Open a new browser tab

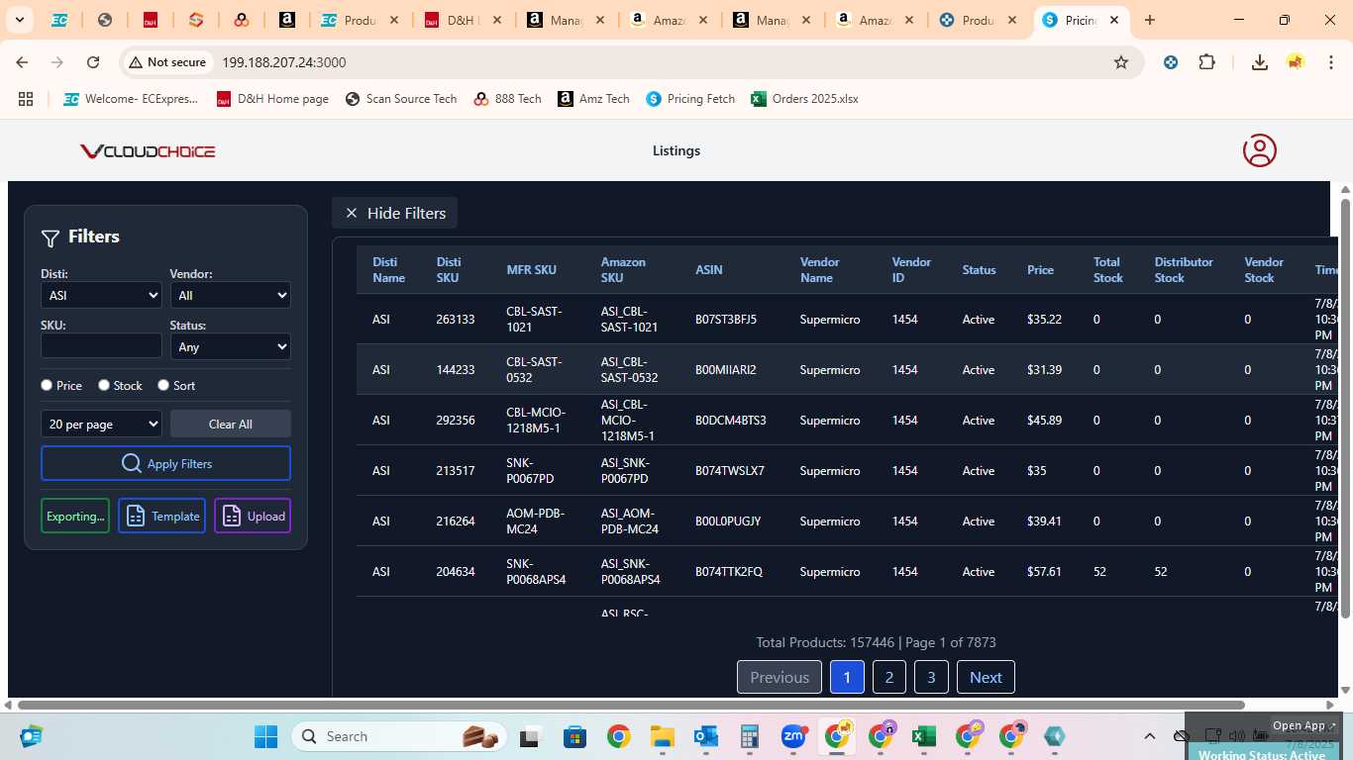[x=1150, y=20]
